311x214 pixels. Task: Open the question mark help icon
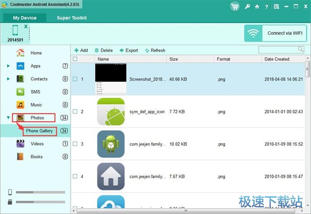pyautogui.click(x=266, y=7)
